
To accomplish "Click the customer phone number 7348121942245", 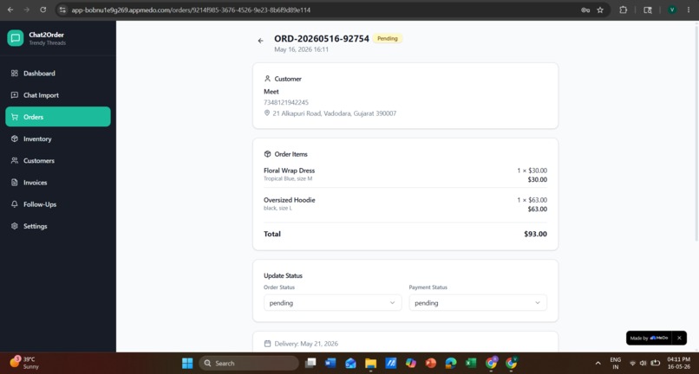I will [286, 102].
